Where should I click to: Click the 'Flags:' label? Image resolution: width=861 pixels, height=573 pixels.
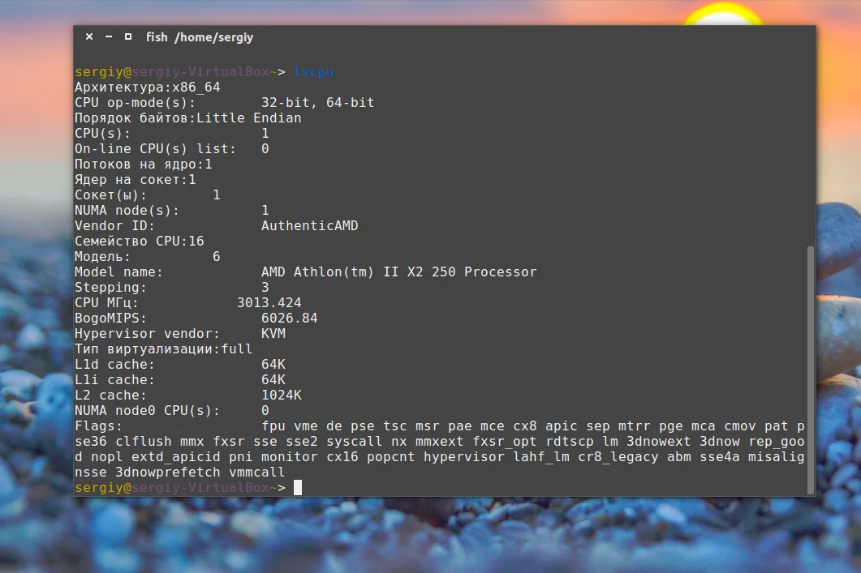99,425
